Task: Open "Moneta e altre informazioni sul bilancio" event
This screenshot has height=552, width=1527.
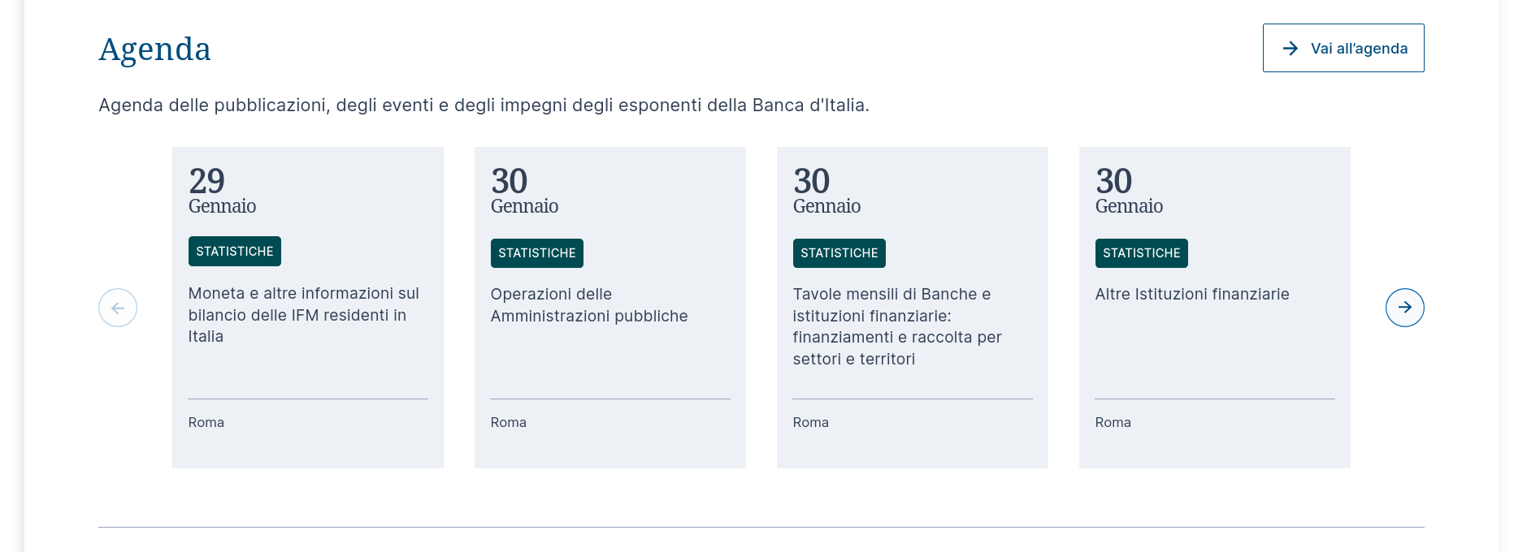Action: [x=303, y=315]
